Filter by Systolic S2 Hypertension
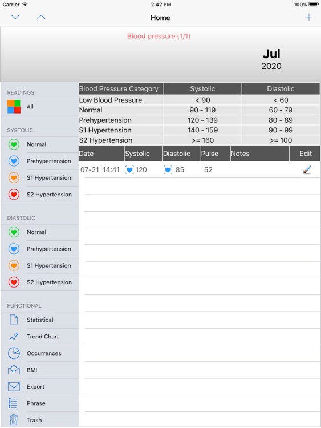Image resolution: width=321 pixels, height=428 pixels. tap(40, 195)
